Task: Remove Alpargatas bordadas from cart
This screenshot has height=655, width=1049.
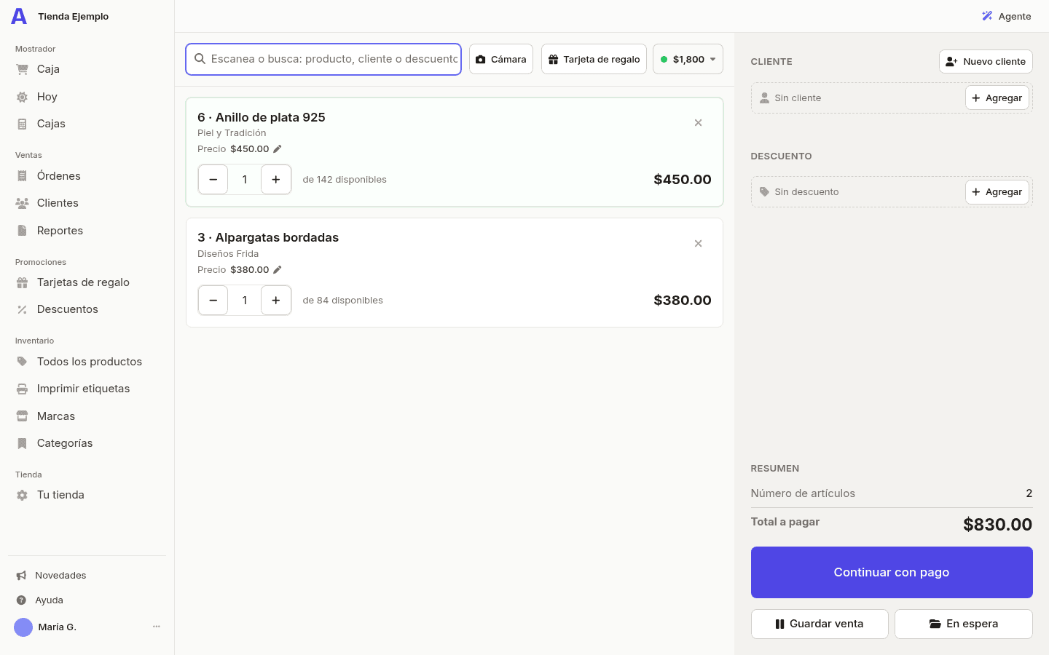Action: tap(698, 244)
